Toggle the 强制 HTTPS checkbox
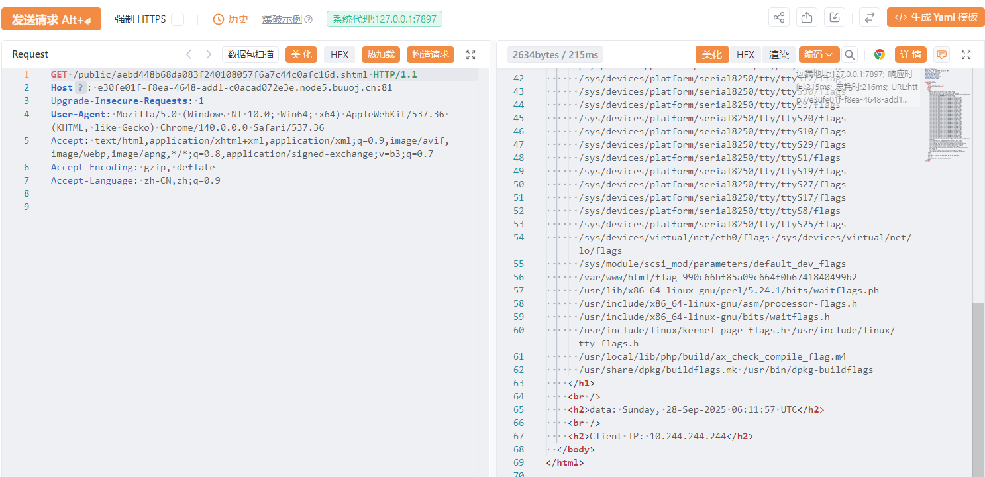The height and width of the screenshot is (477, 985). pos(178,19)
